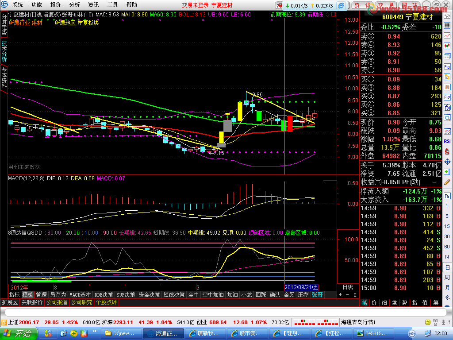Switch to 60-minute period
Screen dimensions: 453x340
(447, 247)
